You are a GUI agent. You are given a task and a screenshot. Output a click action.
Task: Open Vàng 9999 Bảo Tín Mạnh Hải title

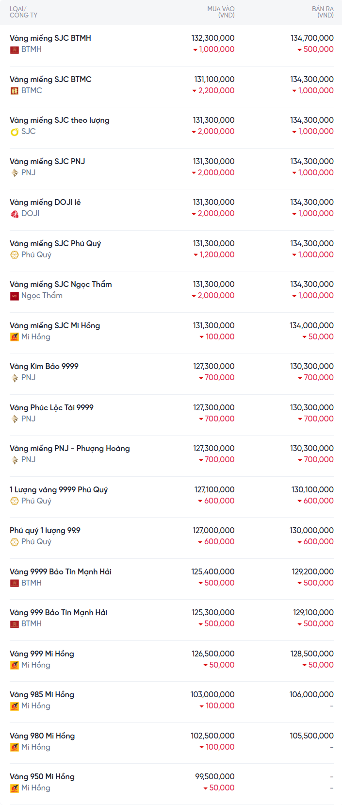[x=61, y=571]
